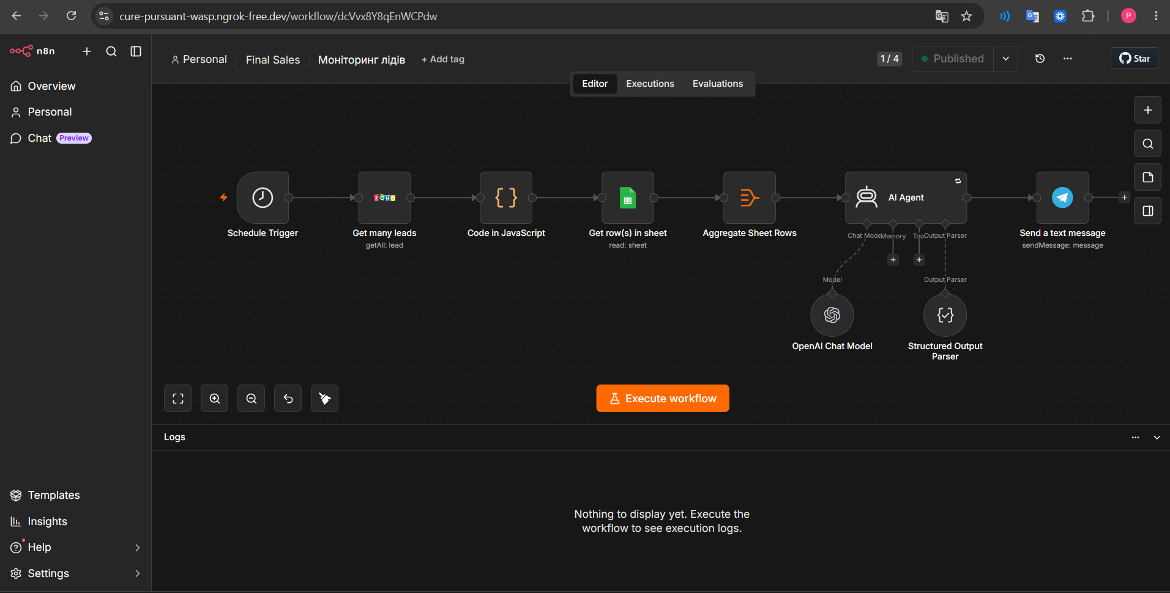Select the AI Agent node

906,197
